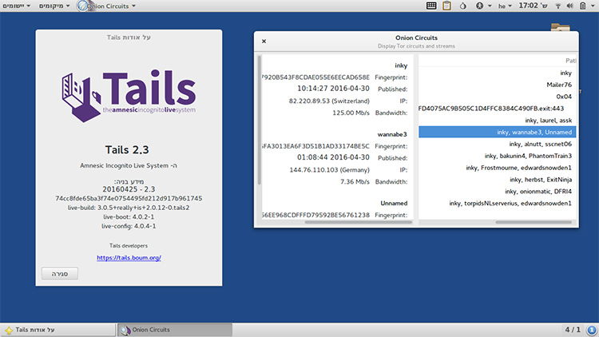The image size is (599, 337).
Task: Click the wannabe3 fingerprint ending '33174BE5C'
Action: click(x=316, y=146)
